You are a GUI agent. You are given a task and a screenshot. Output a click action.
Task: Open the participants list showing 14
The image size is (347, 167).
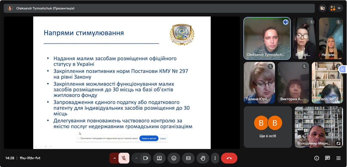point(336,8)
